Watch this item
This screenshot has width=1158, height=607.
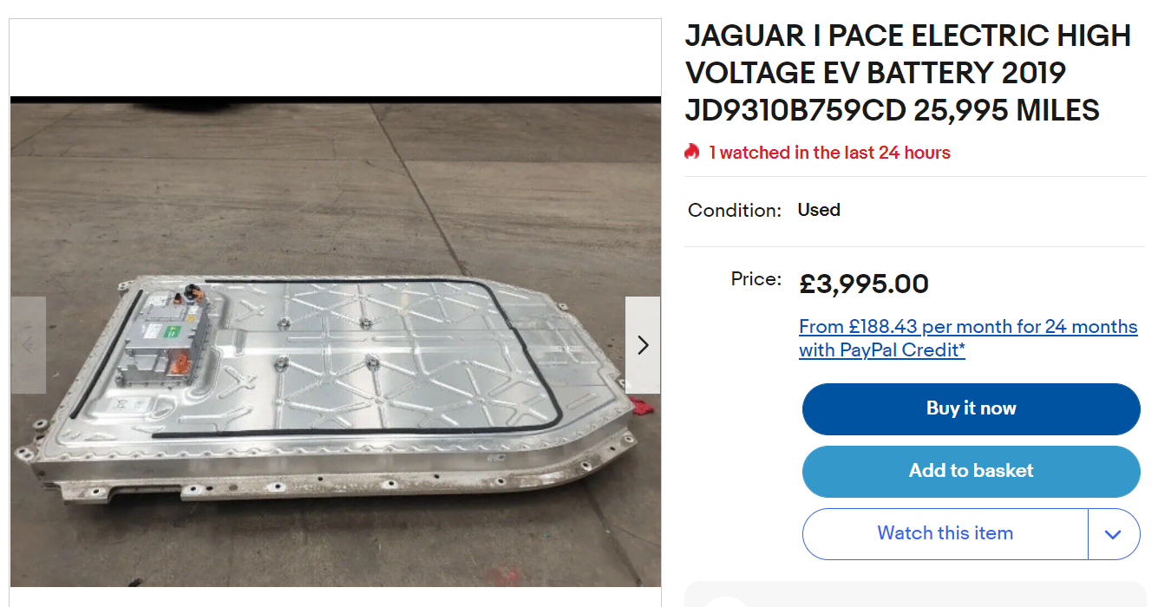click(x=945, y=533)
